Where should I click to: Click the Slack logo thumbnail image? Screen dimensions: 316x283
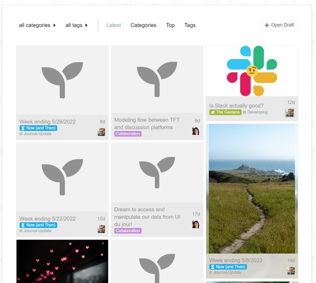252,71
